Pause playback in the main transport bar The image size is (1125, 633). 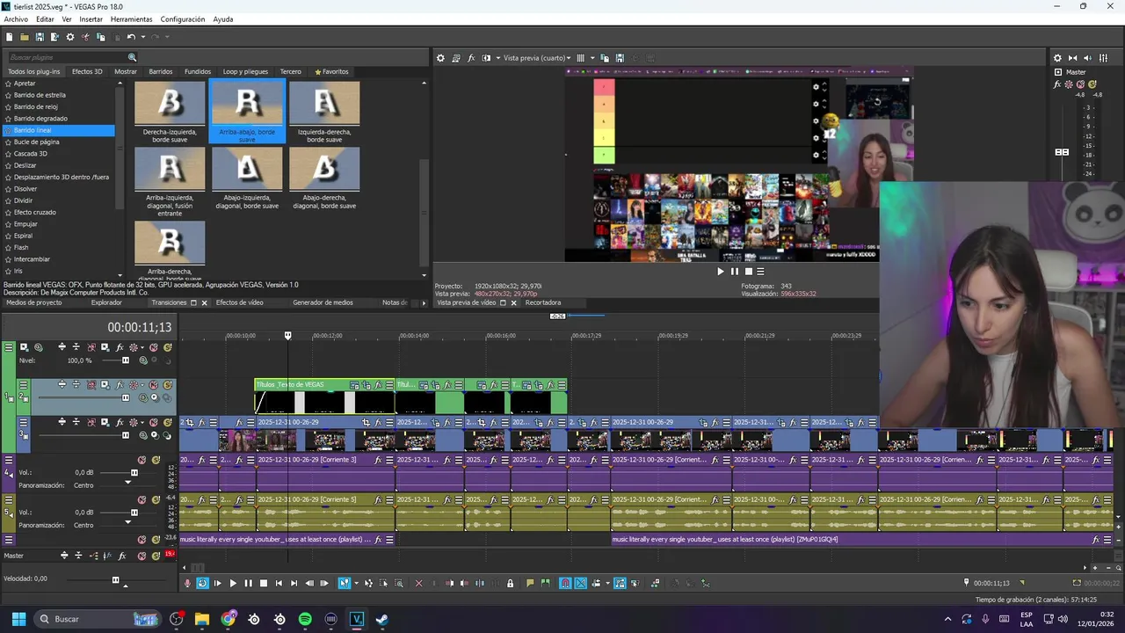[248, 583]
